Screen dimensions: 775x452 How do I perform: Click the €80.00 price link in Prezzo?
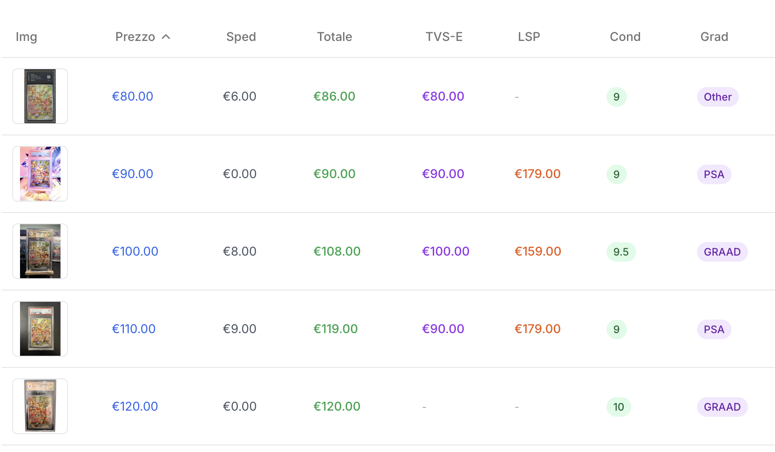(x=132, y=96)
